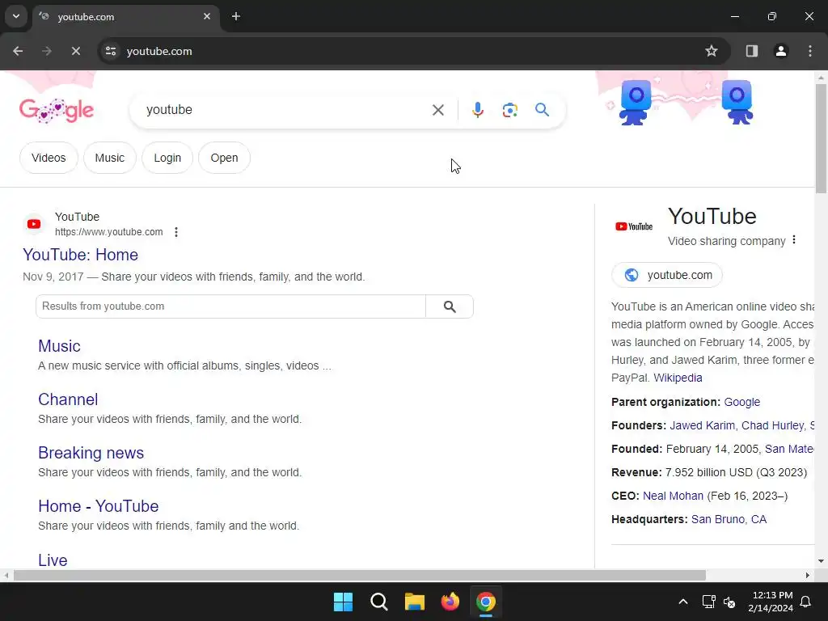Click the YouTube result favicon

click(x=34, y=224)
